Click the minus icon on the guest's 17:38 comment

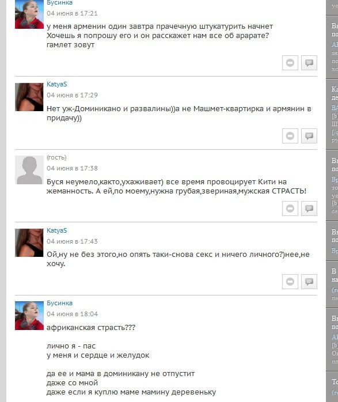click(290, 208)
